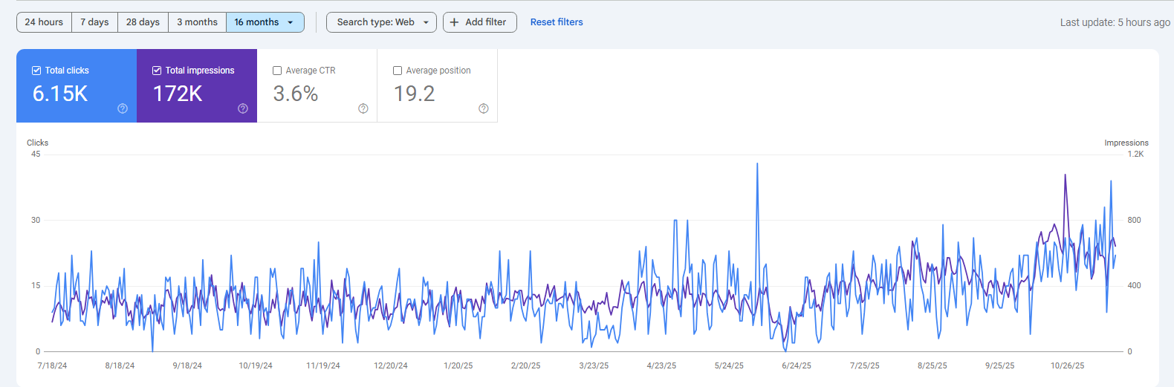Select the 24 hours date range
This screenshot has width=1174, height=387.
44,22
